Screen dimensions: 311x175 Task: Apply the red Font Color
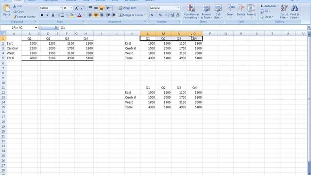(80, 15)
